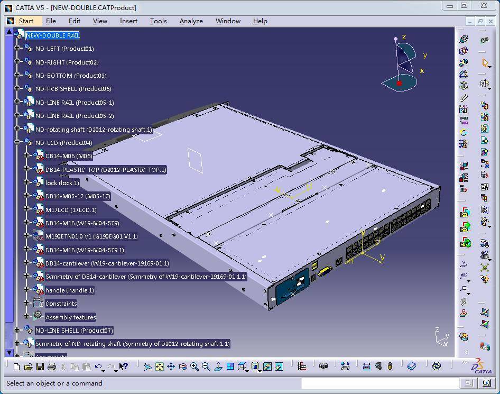This screenshot has width=500, height=394.
Task: Click the What's This help cursor icon
Action: click(x=123, y=366)
